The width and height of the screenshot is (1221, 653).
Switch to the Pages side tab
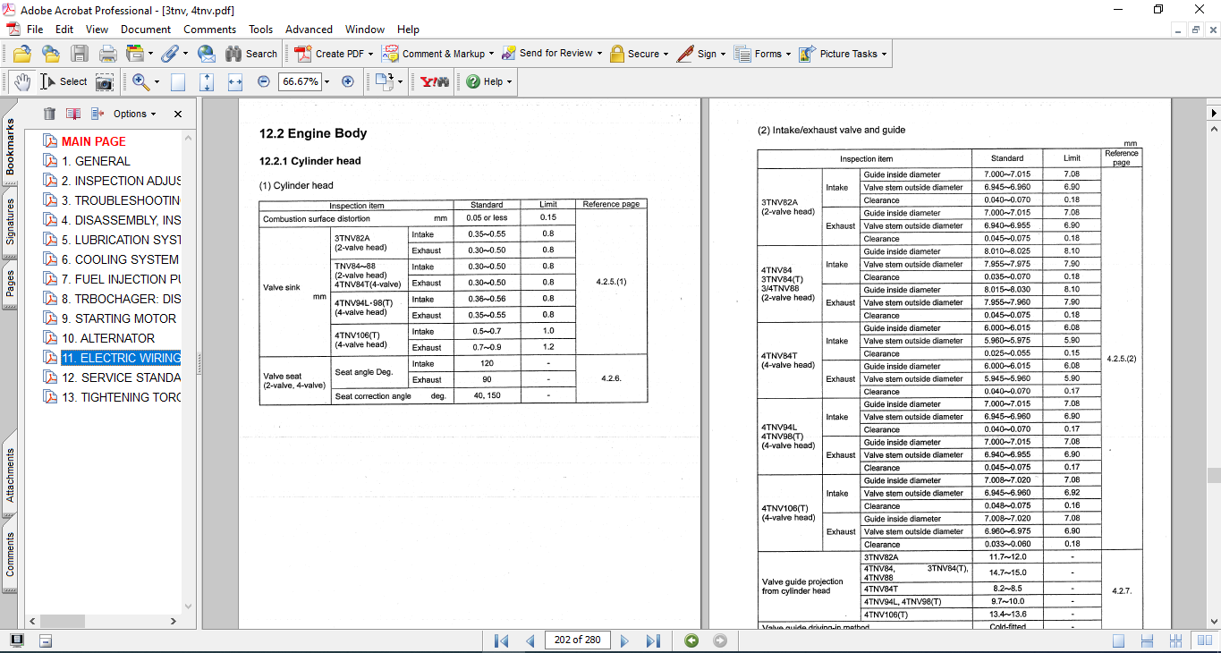pos(11,290)
